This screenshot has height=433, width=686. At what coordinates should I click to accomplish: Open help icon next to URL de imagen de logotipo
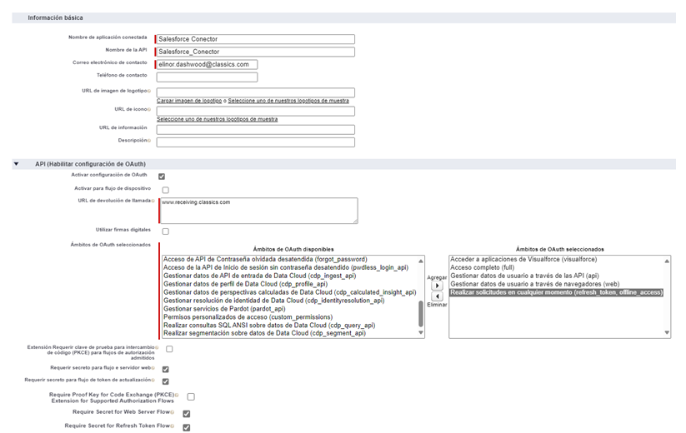coord(149,91)
